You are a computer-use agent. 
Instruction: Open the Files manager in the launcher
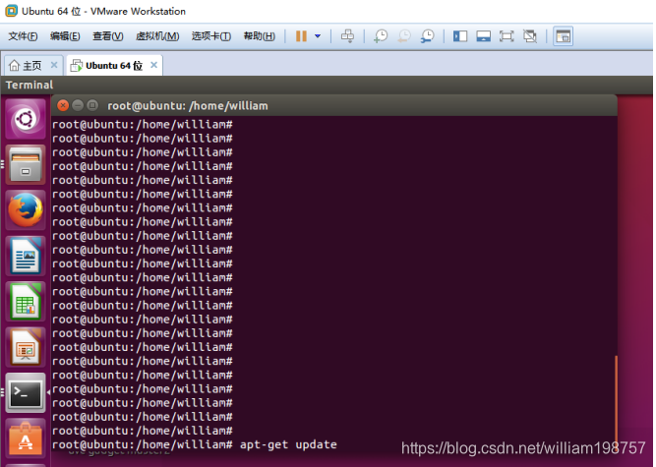26,165
